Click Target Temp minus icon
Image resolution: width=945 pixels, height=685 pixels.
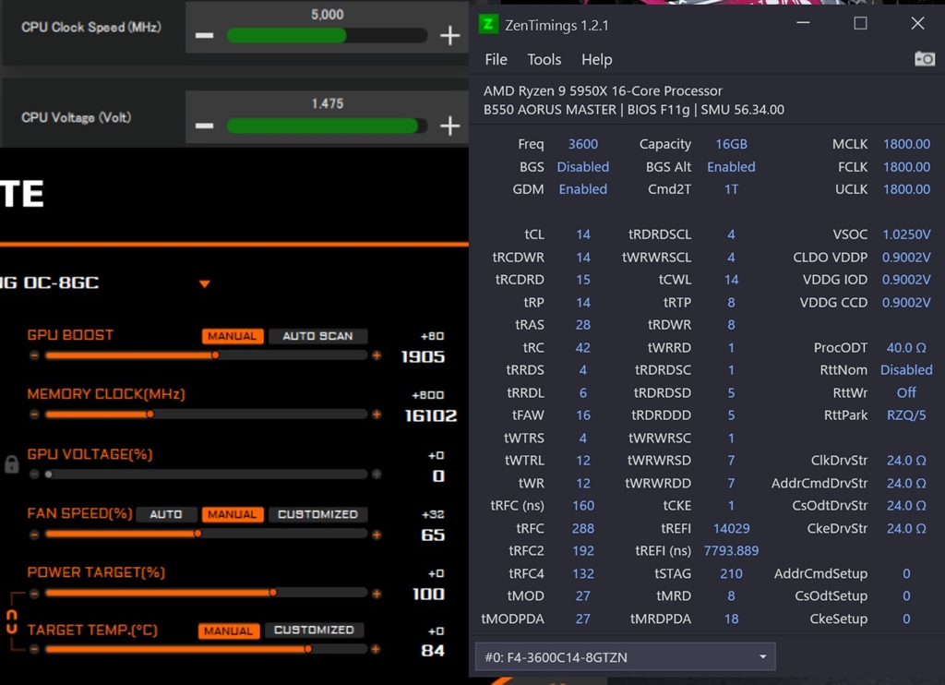click(34, 649)
